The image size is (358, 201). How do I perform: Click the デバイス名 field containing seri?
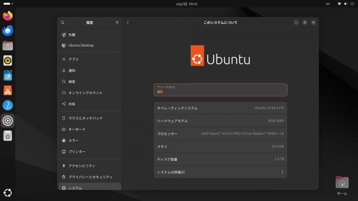(220, 90)
